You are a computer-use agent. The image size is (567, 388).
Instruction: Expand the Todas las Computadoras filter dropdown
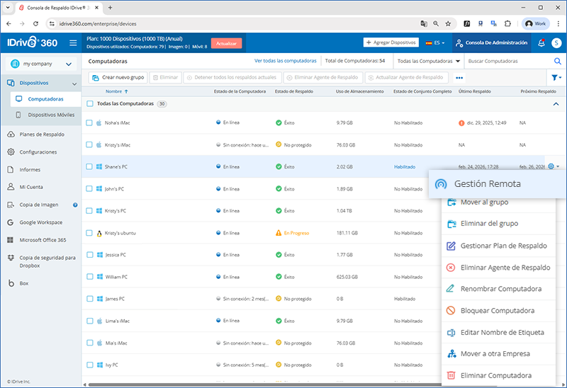point(428,61)
